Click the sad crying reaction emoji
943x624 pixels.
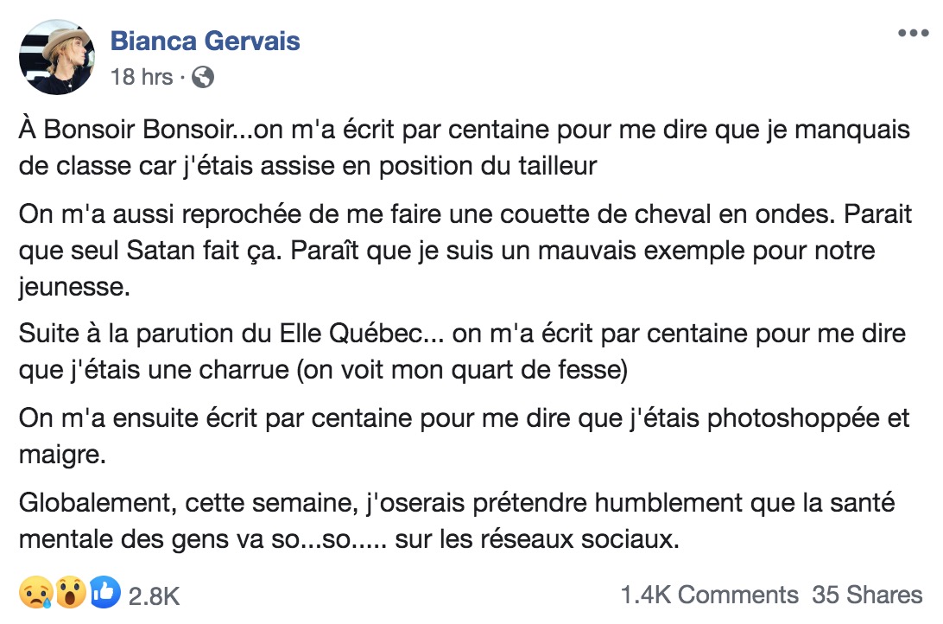(x=35, y=593)
